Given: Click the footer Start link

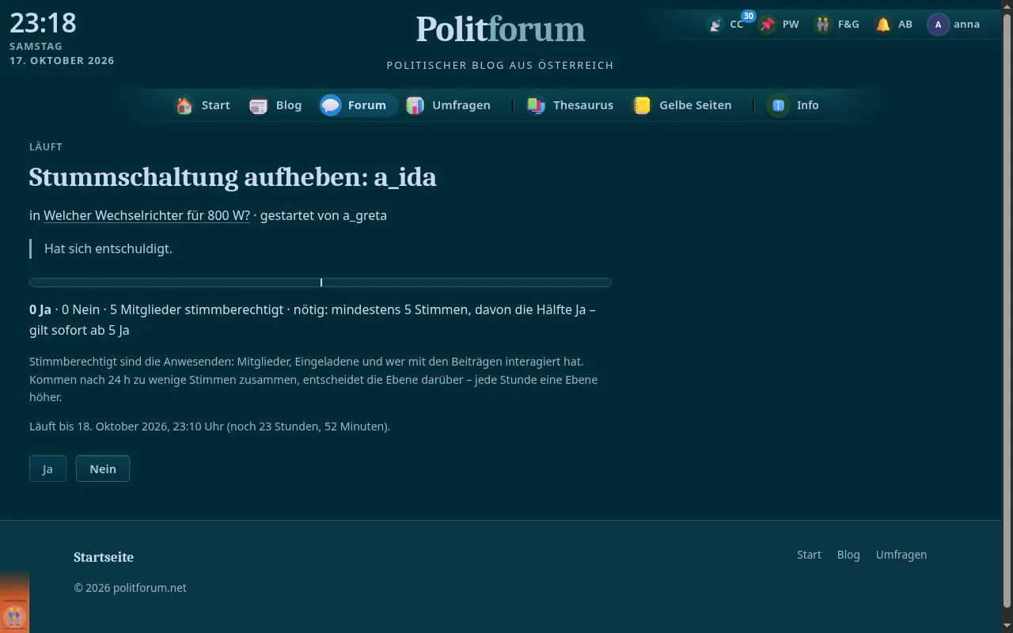Looking at the screenshot, I should 809,555.
